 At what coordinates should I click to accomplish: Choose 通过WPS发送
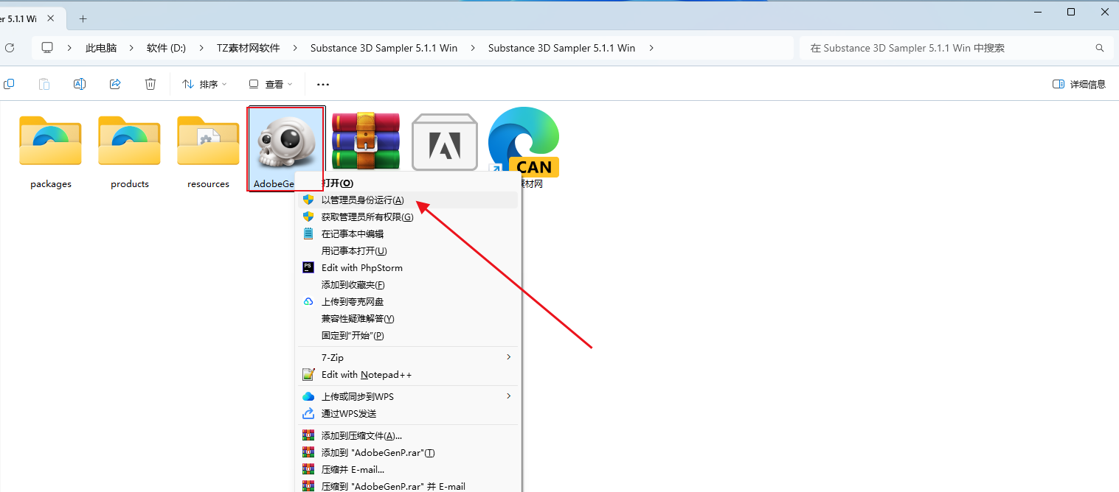[x=408, y=414]
